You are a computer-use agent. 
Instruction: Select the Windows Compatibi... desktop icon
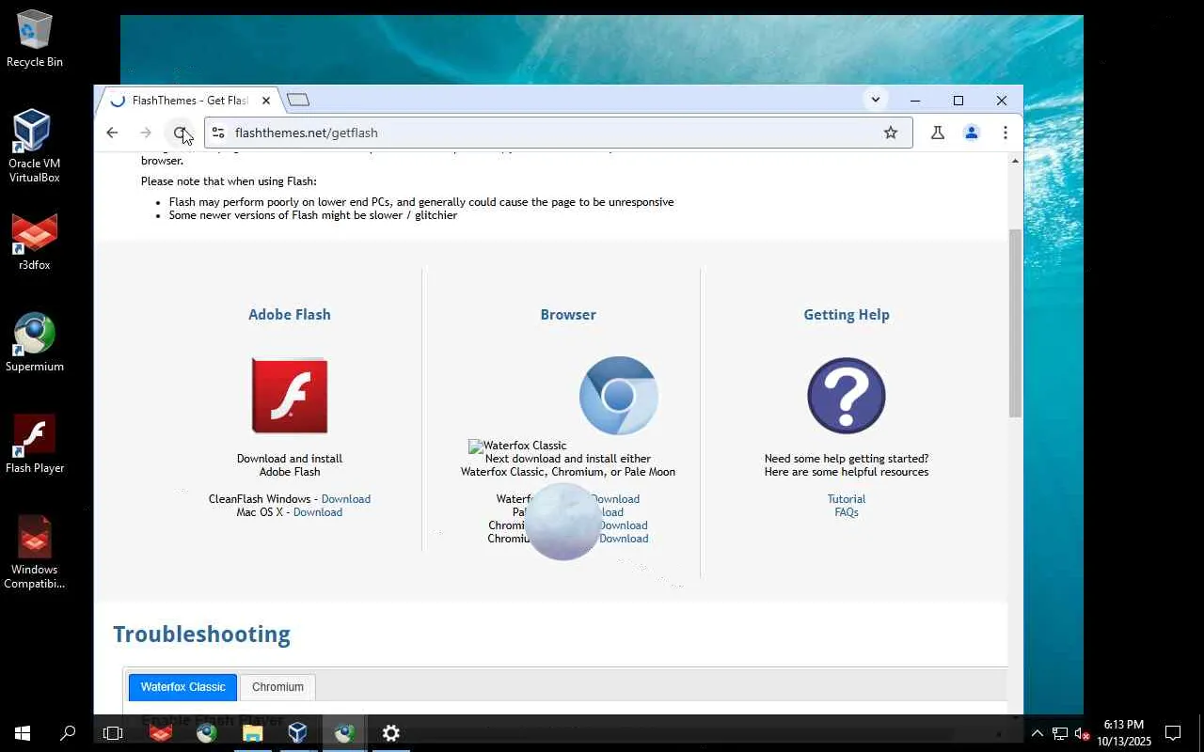pos(34,553)
